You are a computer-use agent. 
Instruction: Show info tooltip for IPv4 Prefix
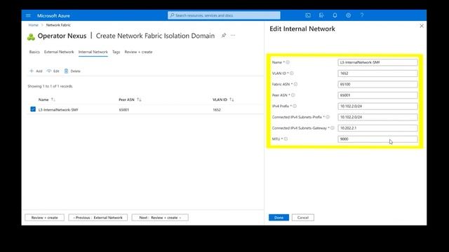click(295, 106)
